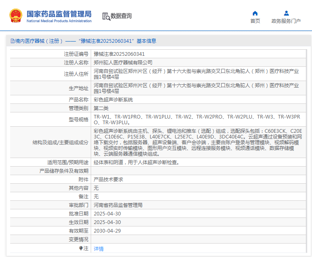Open the 详情 link
312x257 pixels.
[99, 248]
